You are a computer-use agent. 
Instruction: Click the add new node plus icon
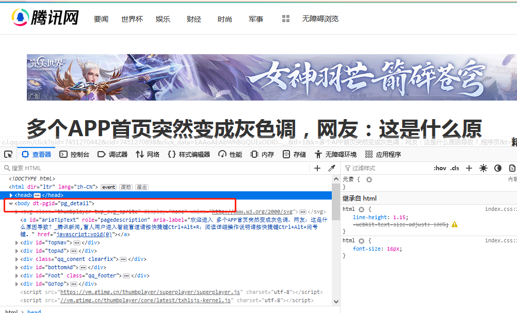317,168
